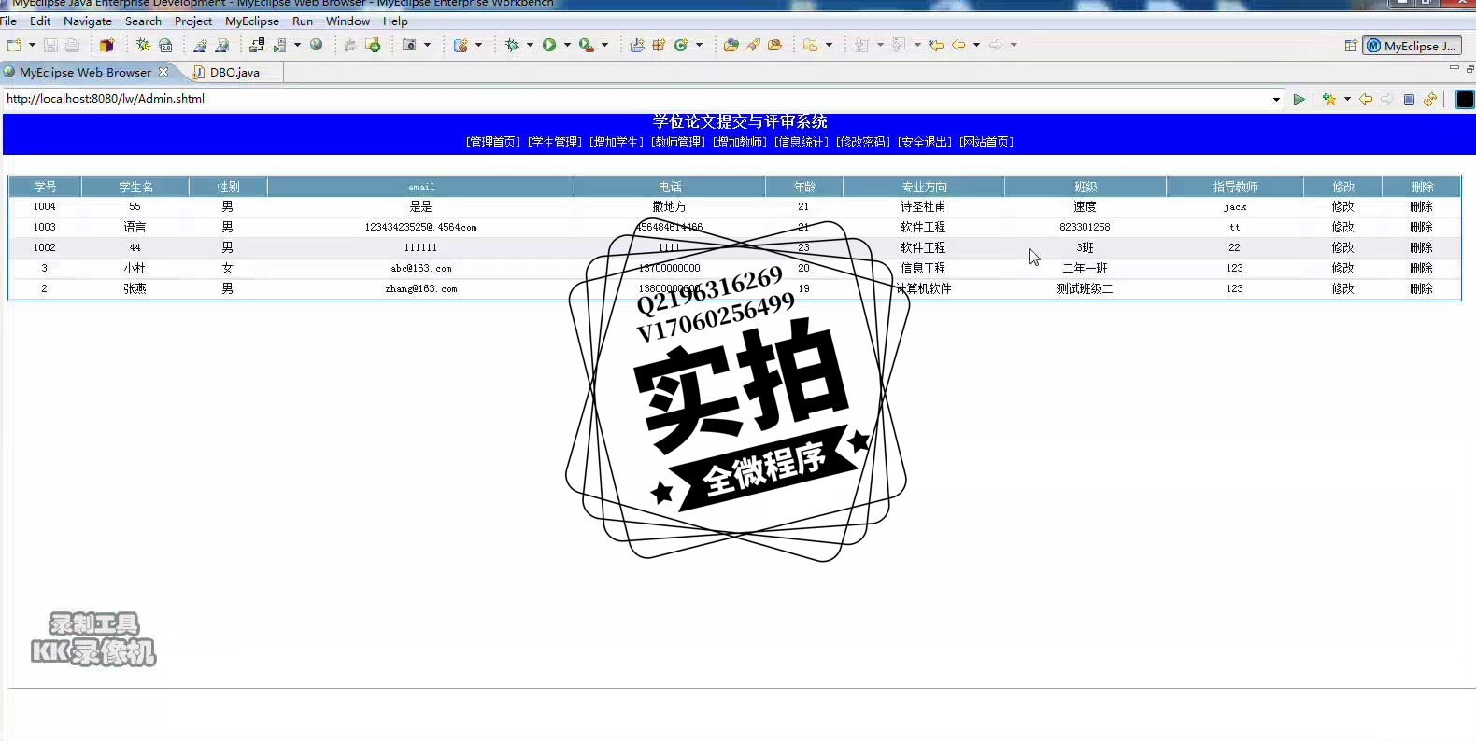This screenshot has width=1476, height=741.
Task: Click the browser Refresh icon
Action: [x=1430, y=99]
